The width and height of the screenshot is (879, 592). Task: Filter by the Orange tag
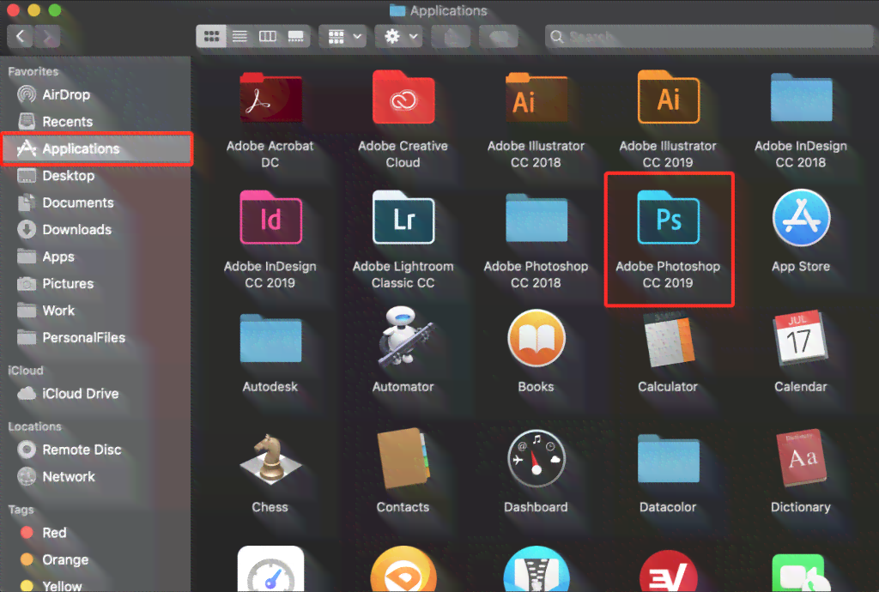[x=95, y=559]
